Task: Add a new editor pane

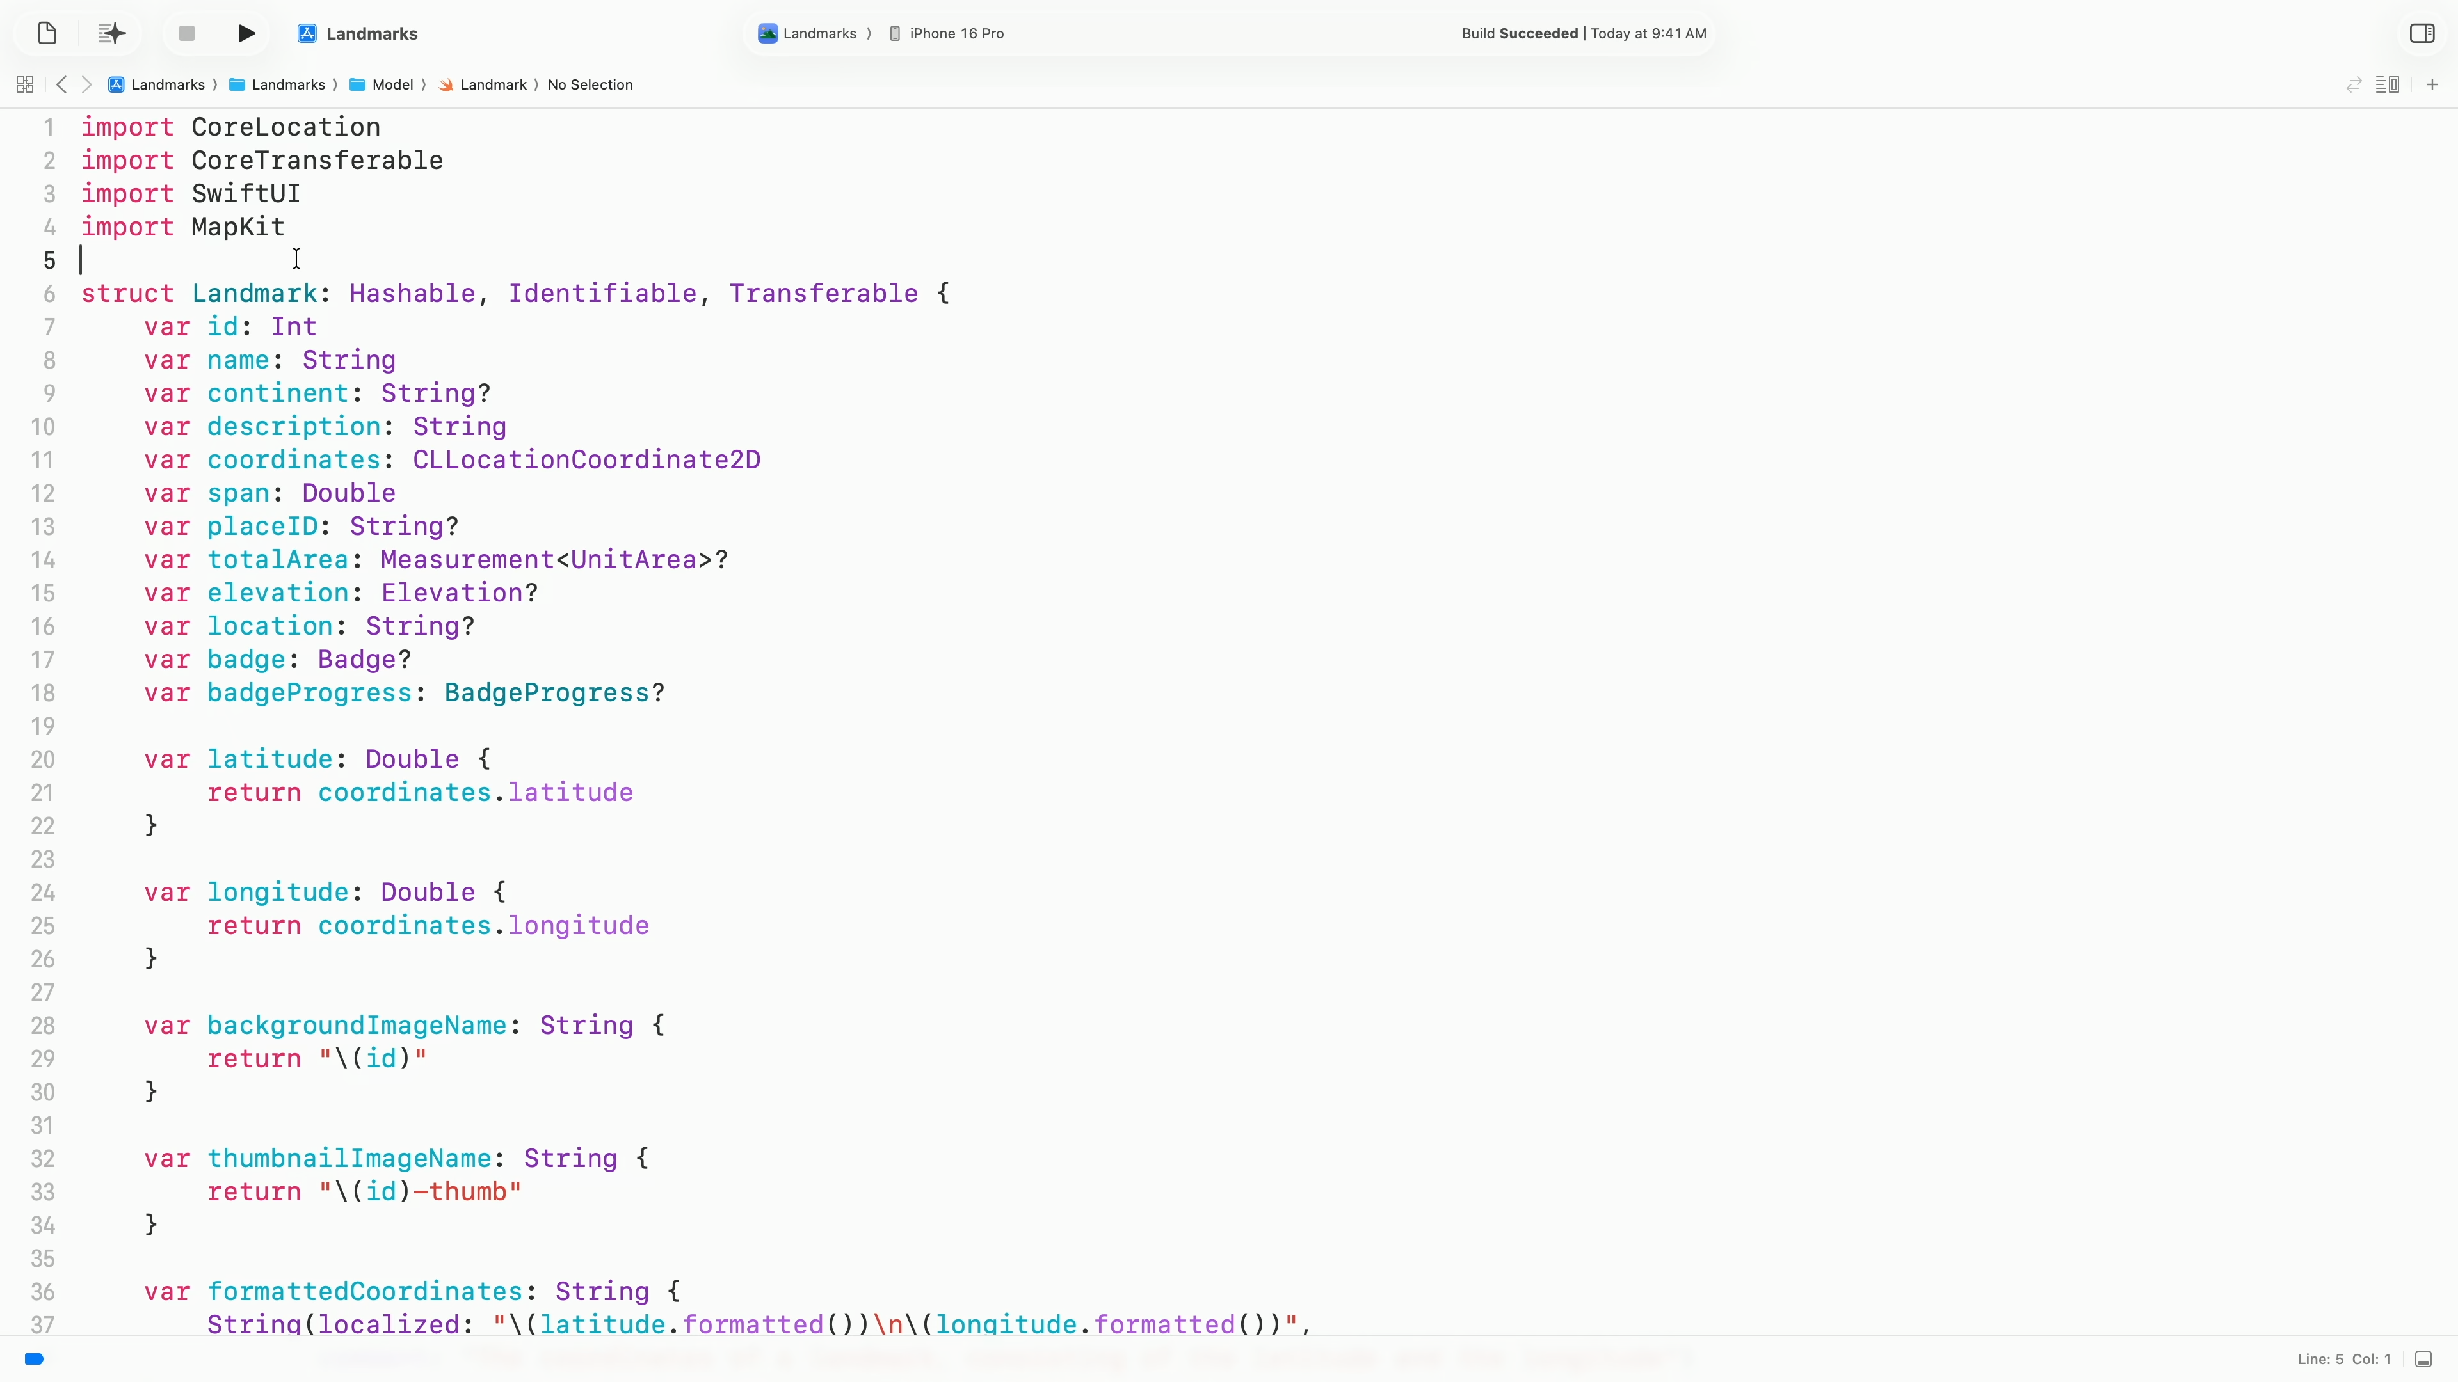Action: click(2432, 85)
